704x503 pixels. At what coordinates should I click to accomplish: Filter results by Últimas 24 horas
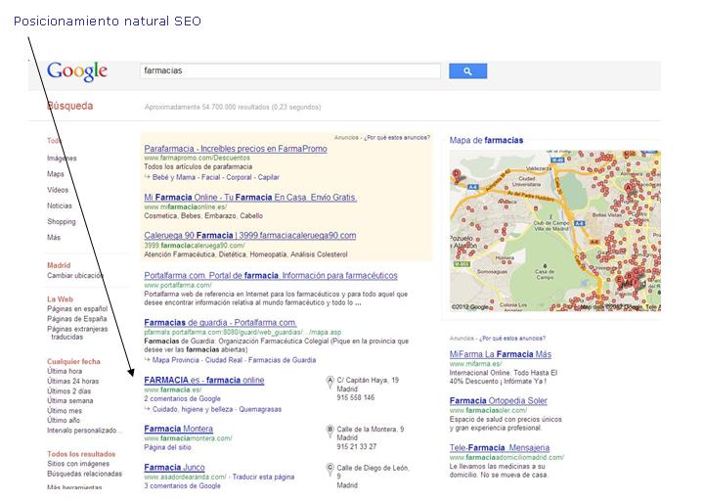pyautogui.click(x=72, y=382)
